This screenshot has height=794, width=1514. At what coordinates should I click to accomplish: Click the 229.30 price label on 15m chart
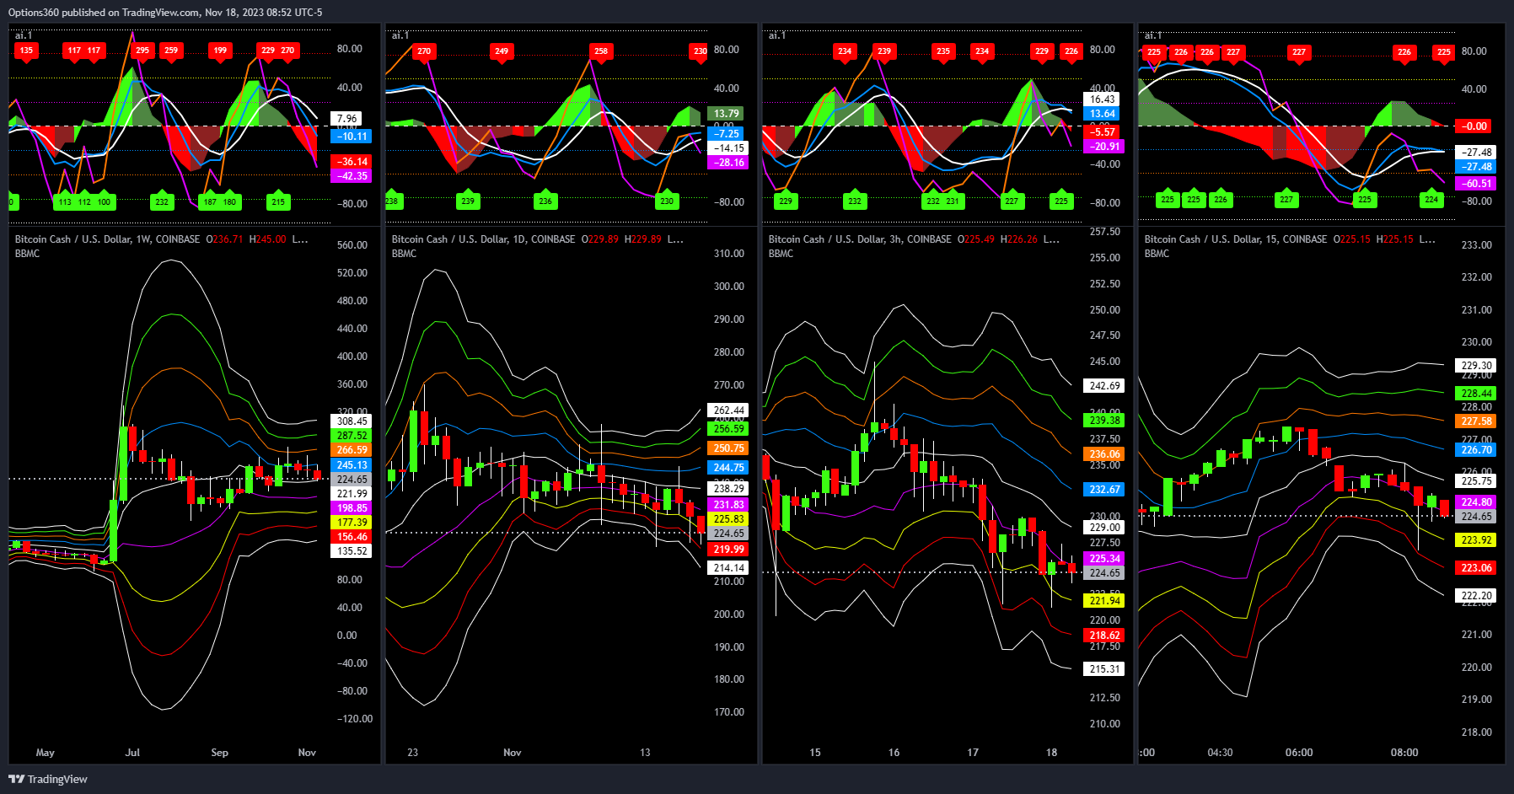pyautogui.click(x=1476, y=366)
